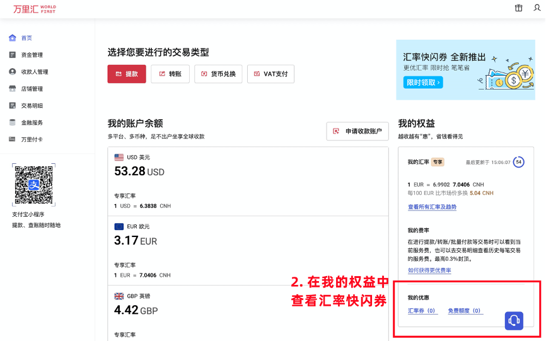This screenshot has width=546, height=341.
Task: Click the WorldFirst 万里汇 logo
Action: click(x=35, y=9)
